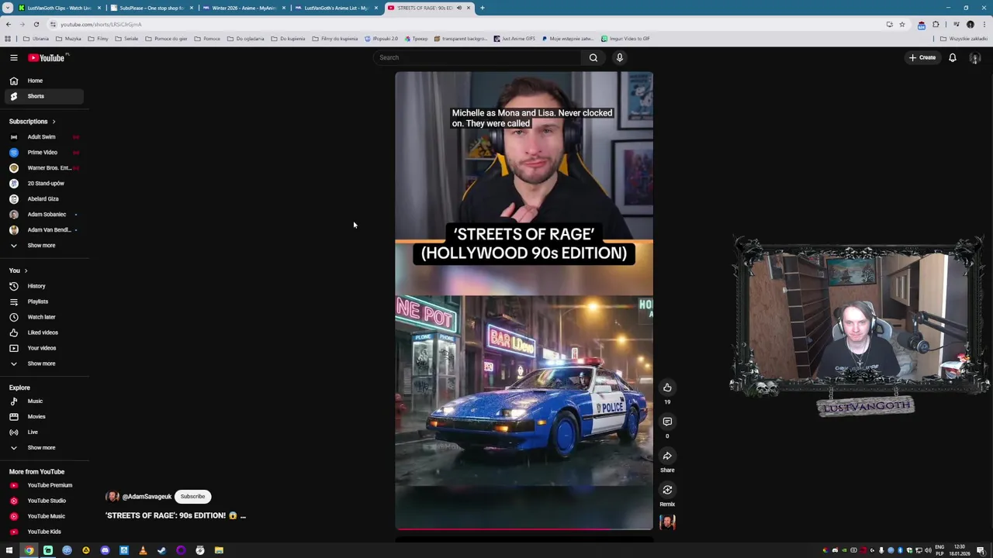Open History in sidebar
Viewport: 993px width, 558px height.
[43, 286]
